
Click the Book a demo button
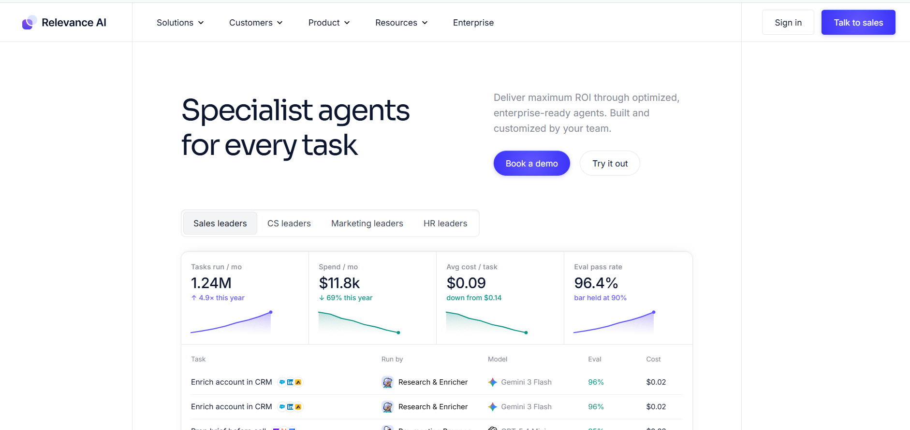pos(532,164)
